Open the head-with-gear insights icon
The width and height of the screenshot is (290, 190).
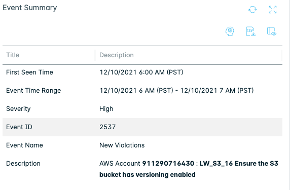(230, 31)
